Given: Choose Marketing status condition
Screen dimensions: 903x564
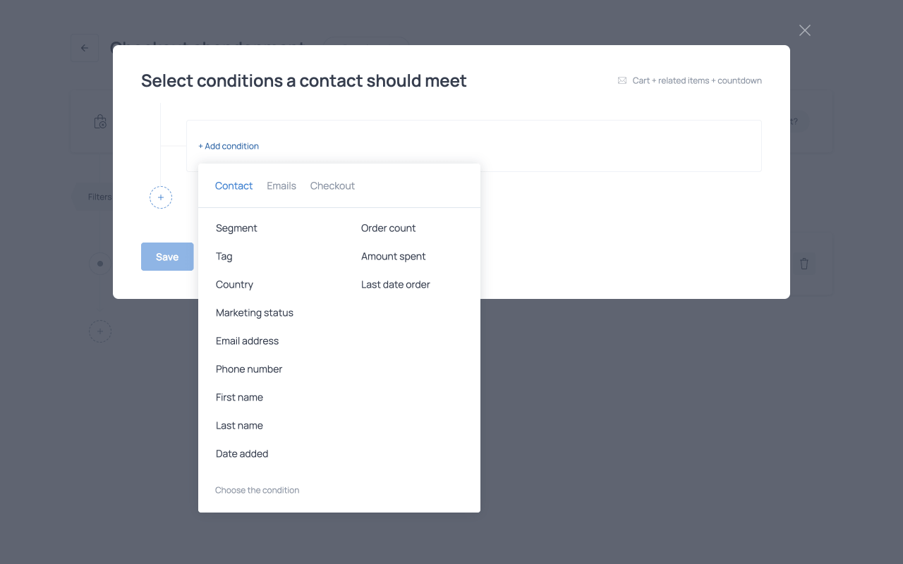Looking at the screenshot, I should 255,313.
